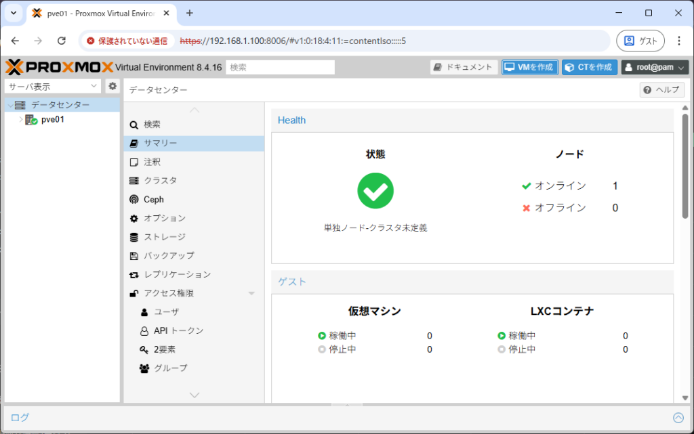This screenshot has height=434, width=694.
Task: Expand the pve01 node
Action: coord(20,119)
